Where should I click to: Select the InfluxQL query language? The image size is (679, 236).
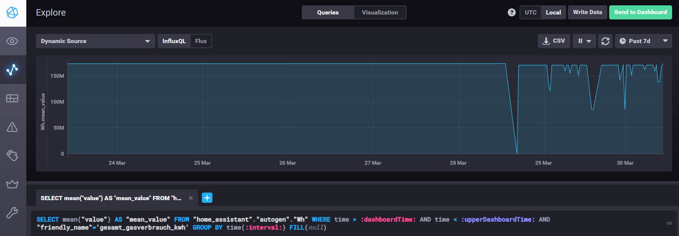coord(174,41)
